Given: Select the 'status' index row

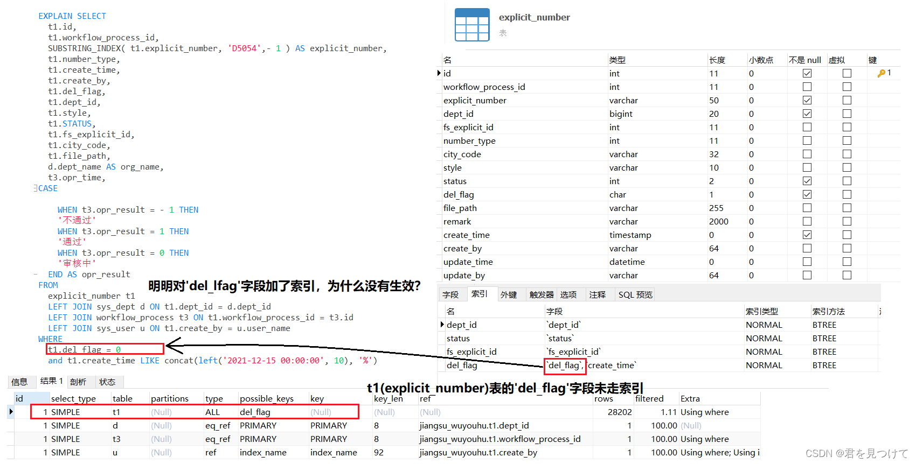Looking at the screenshot, I should 660,338.
